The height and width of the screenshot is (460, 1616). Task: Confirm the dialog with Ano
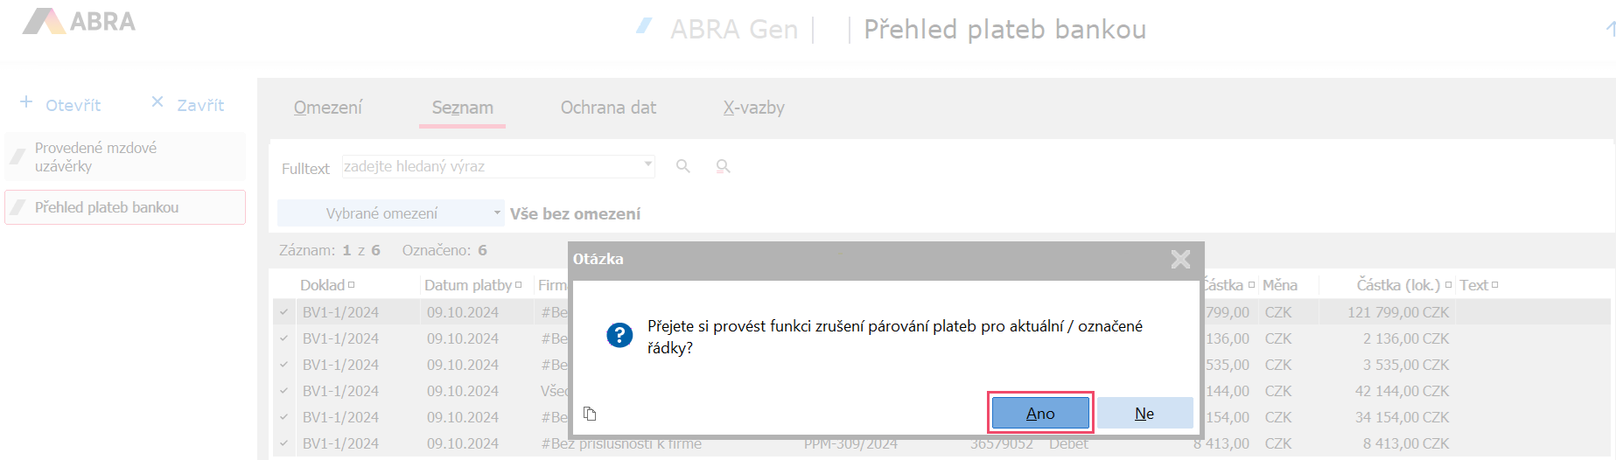point(1040,413)
